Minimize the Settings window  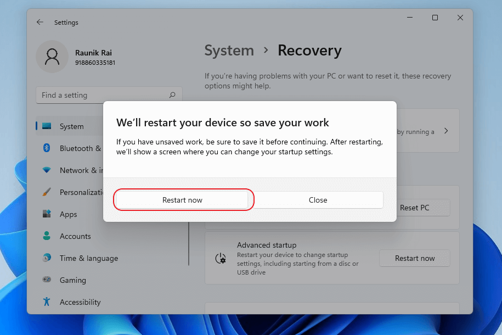[x=410, y=18]
